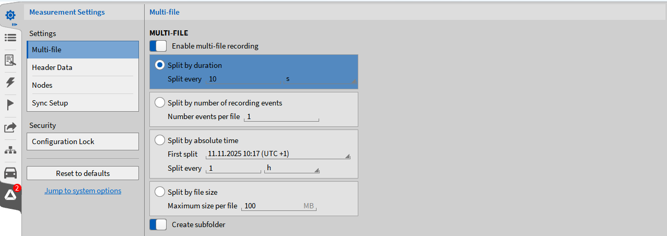Select Split by file size option
667x236 pixels.
160,192
